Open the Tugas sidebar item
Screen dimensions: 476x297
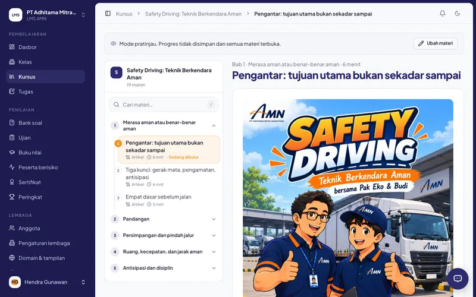(x=46, y=91)
